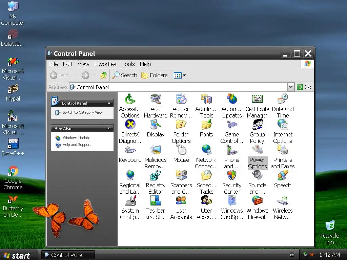Select Mypal desktop shortcut
Viewport: 347px width, 260px height.
point(13,93)
